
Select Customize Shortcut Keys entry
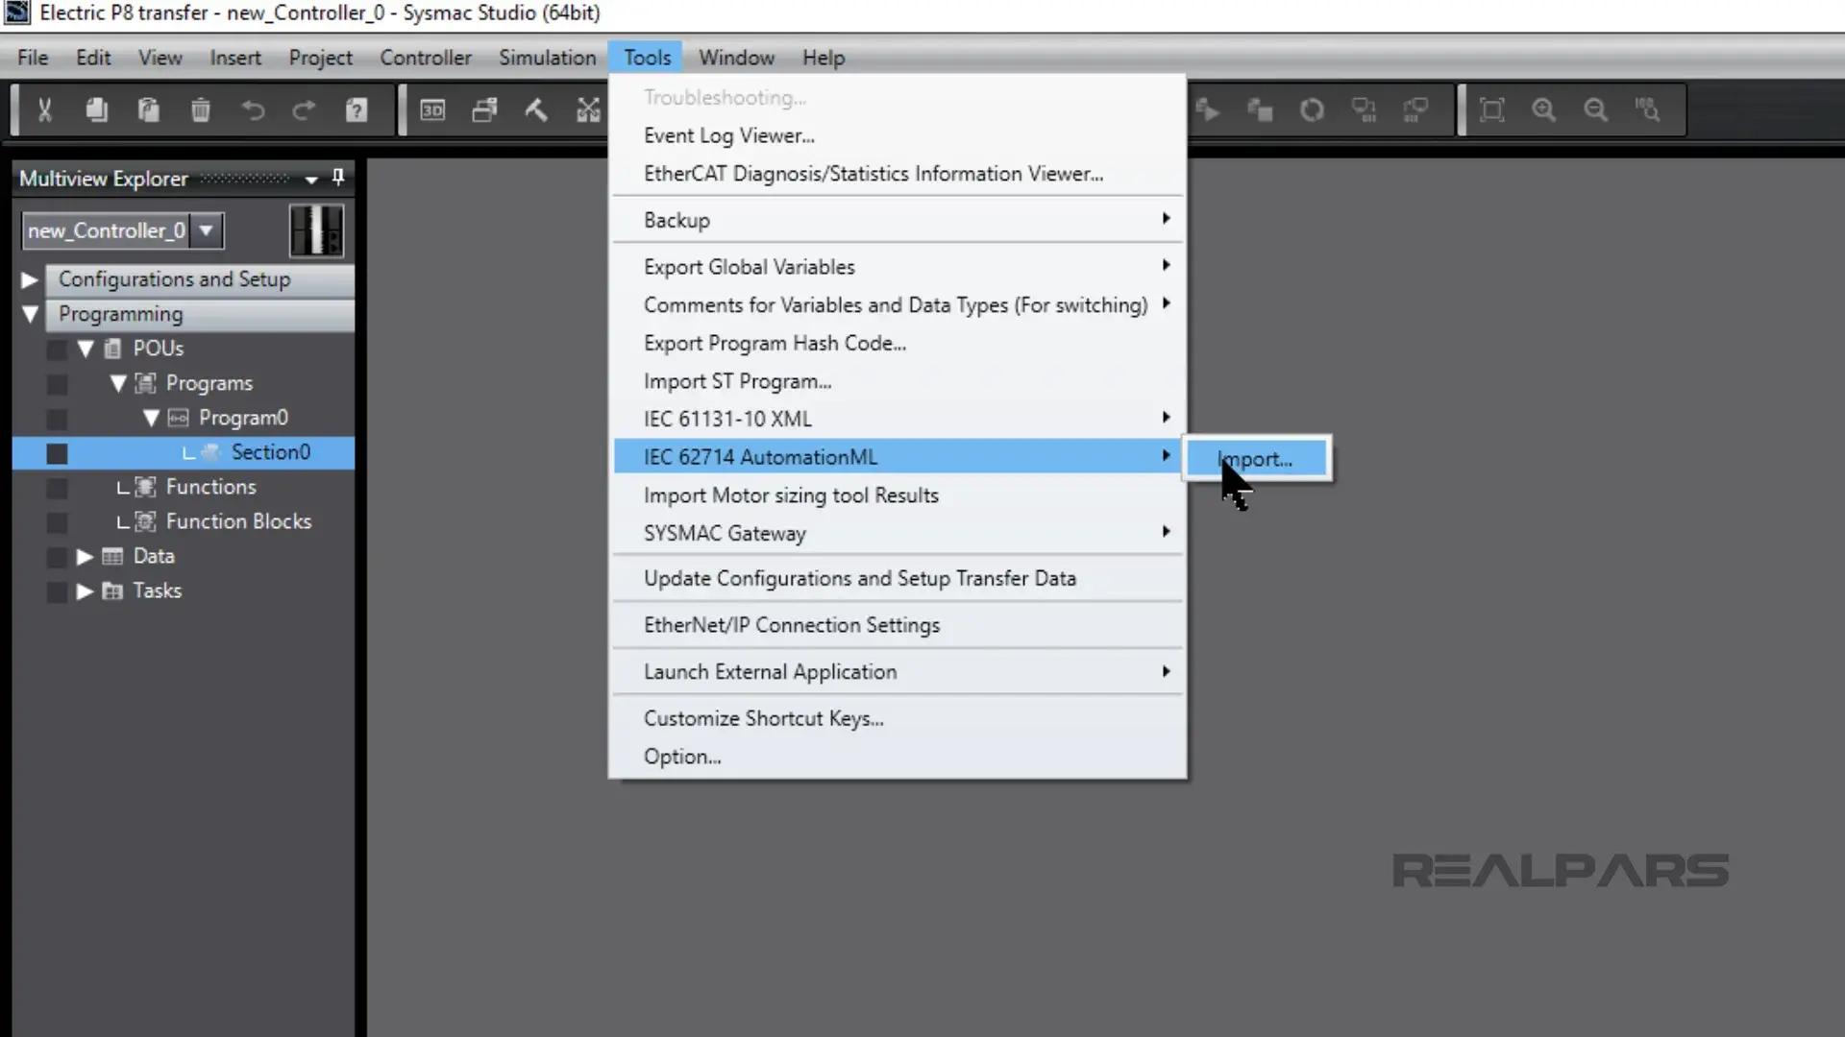tap(898, 718)
